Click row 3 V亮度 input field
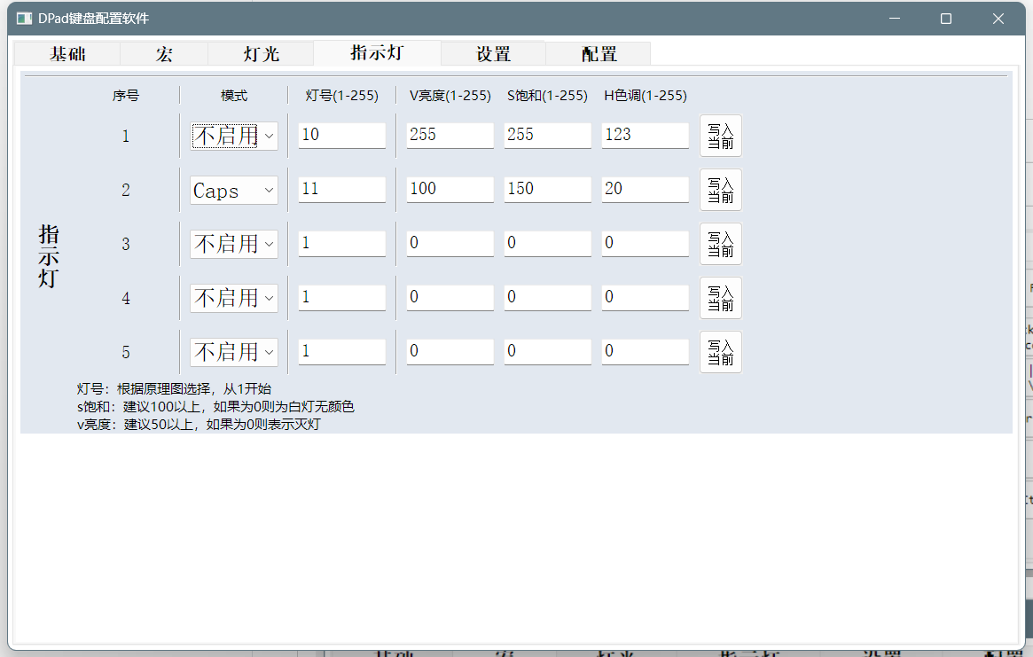This screenshot has height=657, width=1033. pos(450,243)
